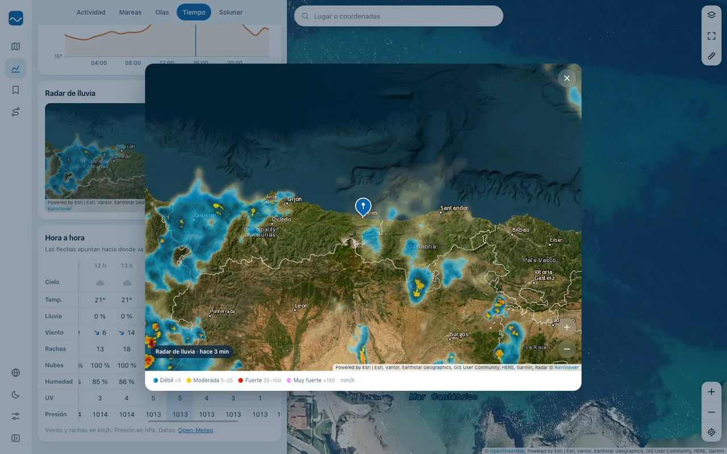Open the map layers button
The image size is (727, 454).
point(711,15)
